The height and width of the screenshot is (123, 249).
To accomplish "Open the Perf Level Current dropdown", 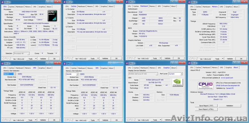I will tap(181, 74).
